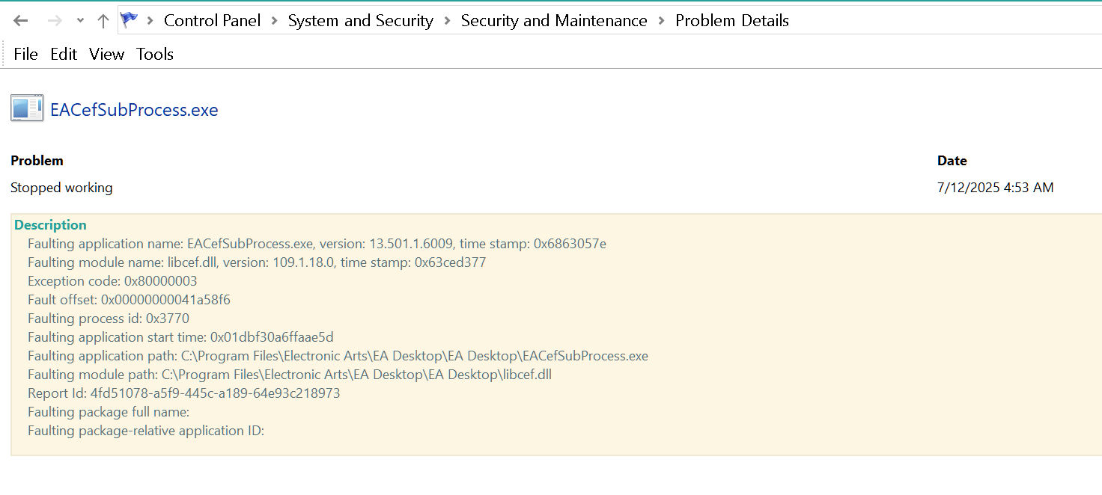Expand the chevron after System and Security
The width and height of the screenshot is (1102, 495).
pyautogui.click(x=447, y=21)
